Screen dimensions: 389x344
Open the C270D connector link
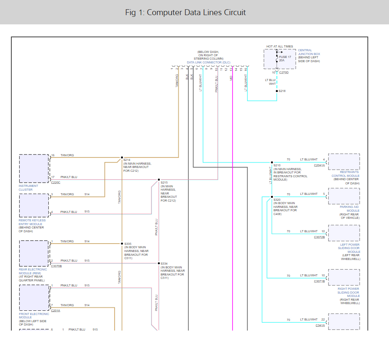pyautogui.click(x=284, y=72)
